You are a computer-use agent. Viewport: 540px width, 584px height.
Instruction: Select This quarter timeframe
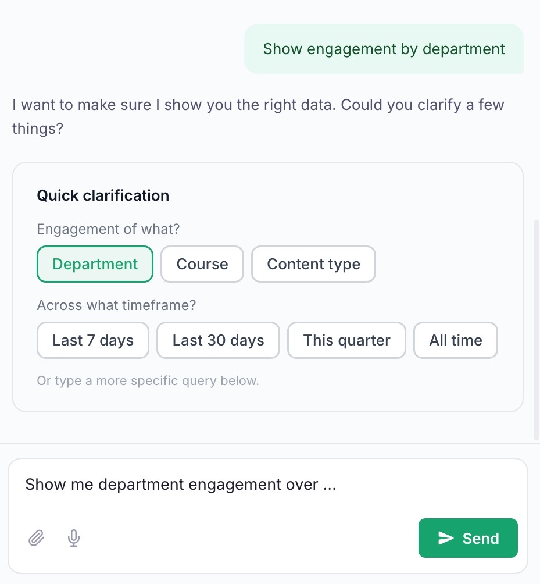[346, 340]
